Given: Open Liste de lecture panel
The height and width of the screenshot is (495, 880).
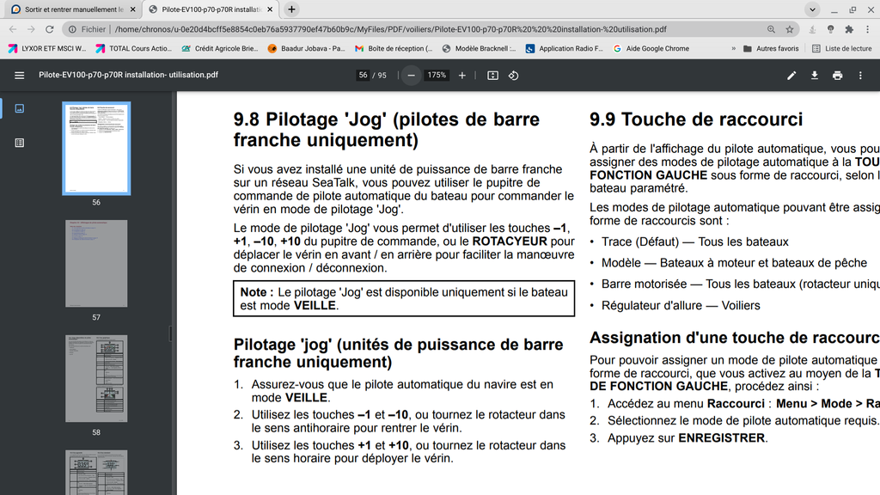Looking at the screenshot, I should click(x=842, y=49).
